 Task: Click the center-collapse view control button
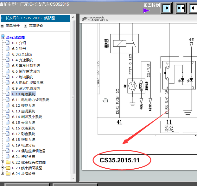coord(181,8)
